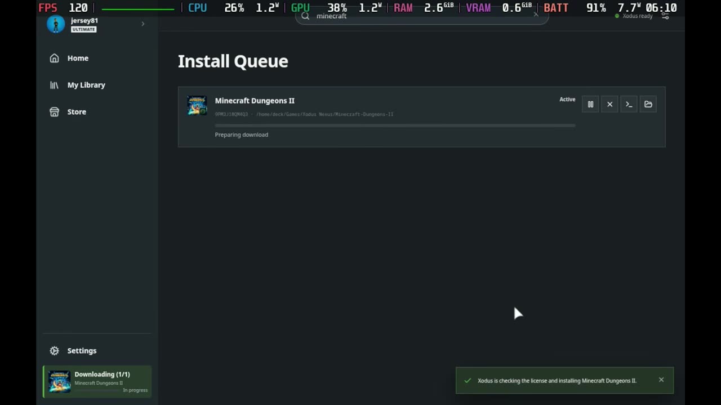Click the Preparing download status text
Viewport: 721px width, 405px height.
coord(241,134)
